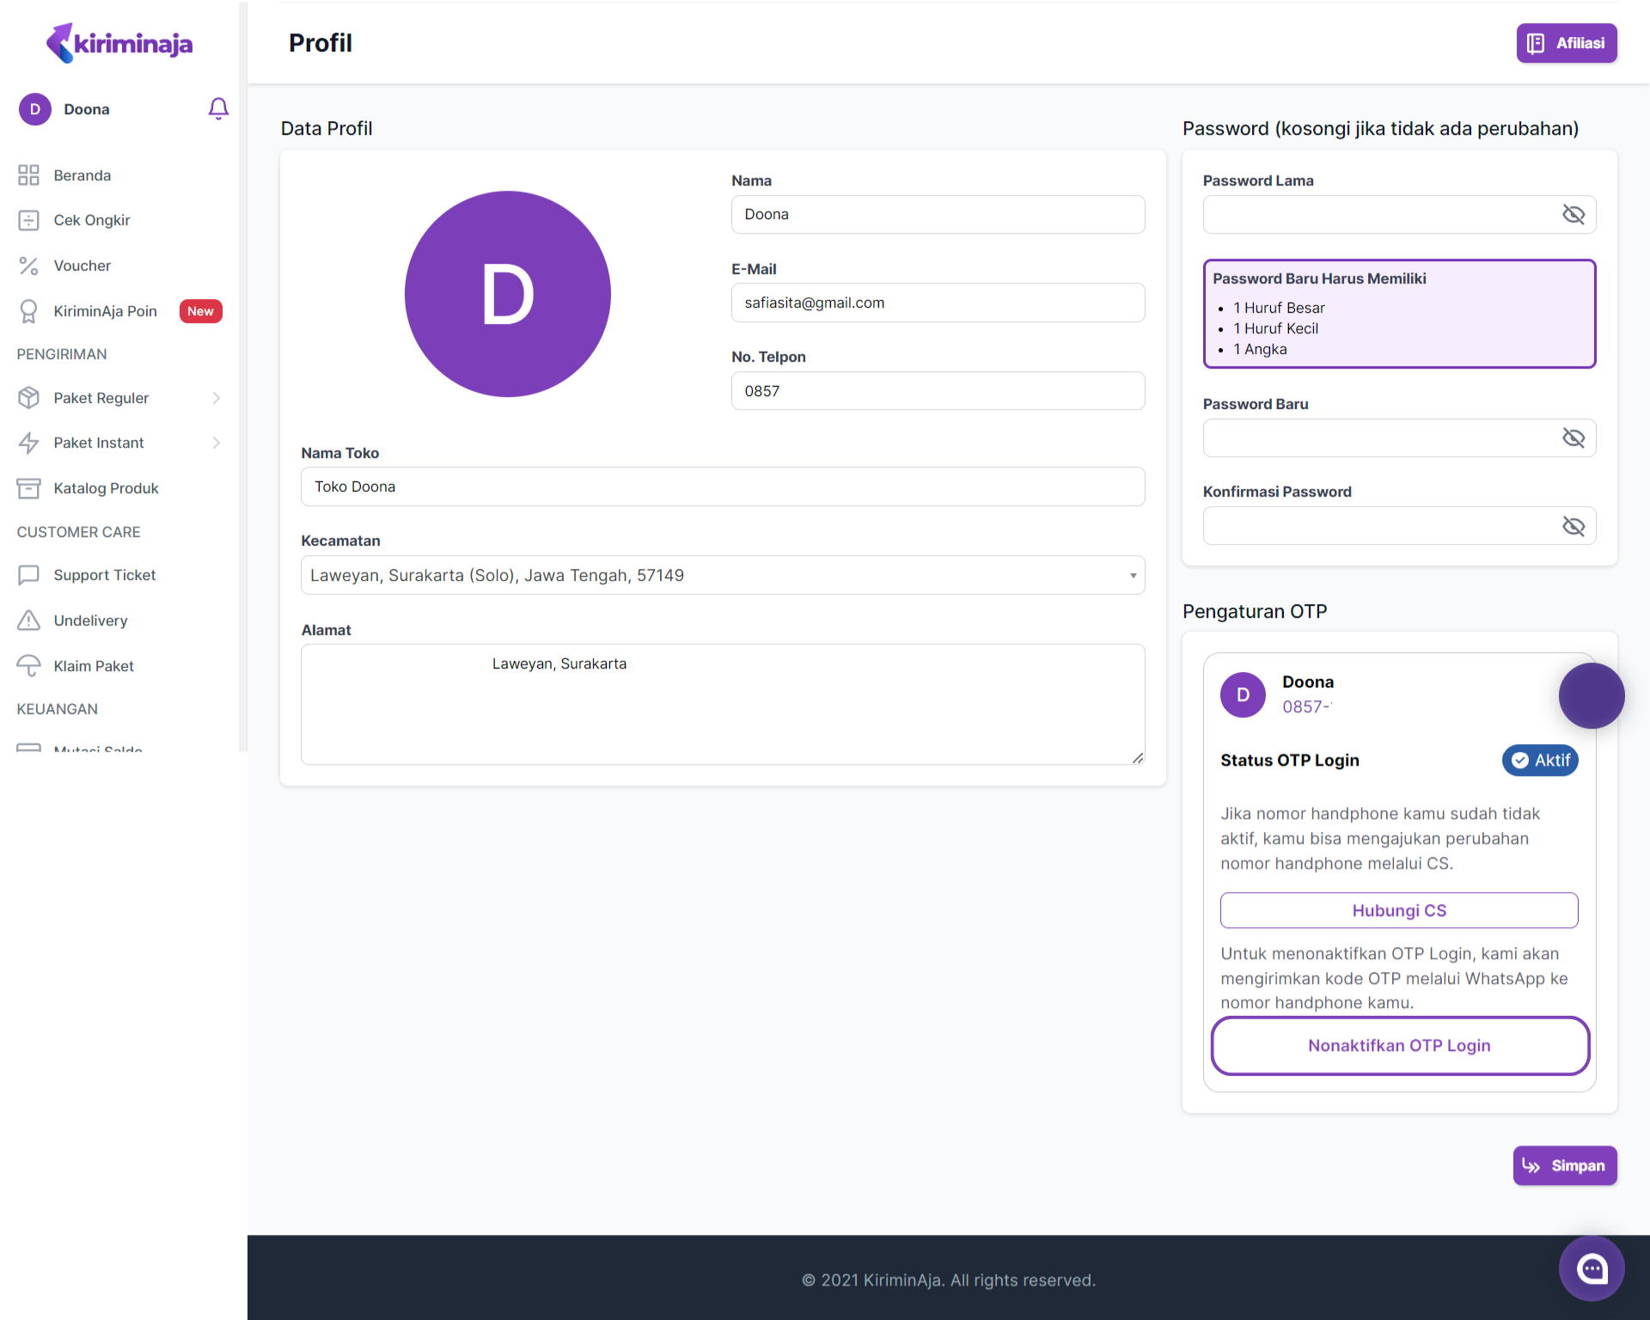
Task: Click the KEUANGAN section header
Action: (57, 709)
